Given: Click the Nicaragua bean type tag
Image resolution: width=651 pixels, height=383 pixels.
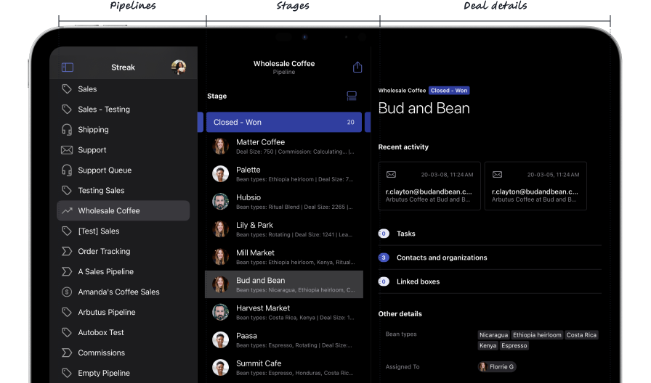Looking at the screenshot, I should coord(493,335).
